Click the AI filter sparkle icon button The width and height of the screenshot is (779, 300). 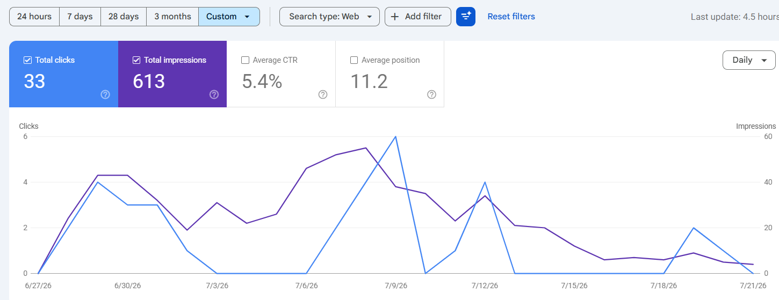pyautogui.click(x=466, y=17)
